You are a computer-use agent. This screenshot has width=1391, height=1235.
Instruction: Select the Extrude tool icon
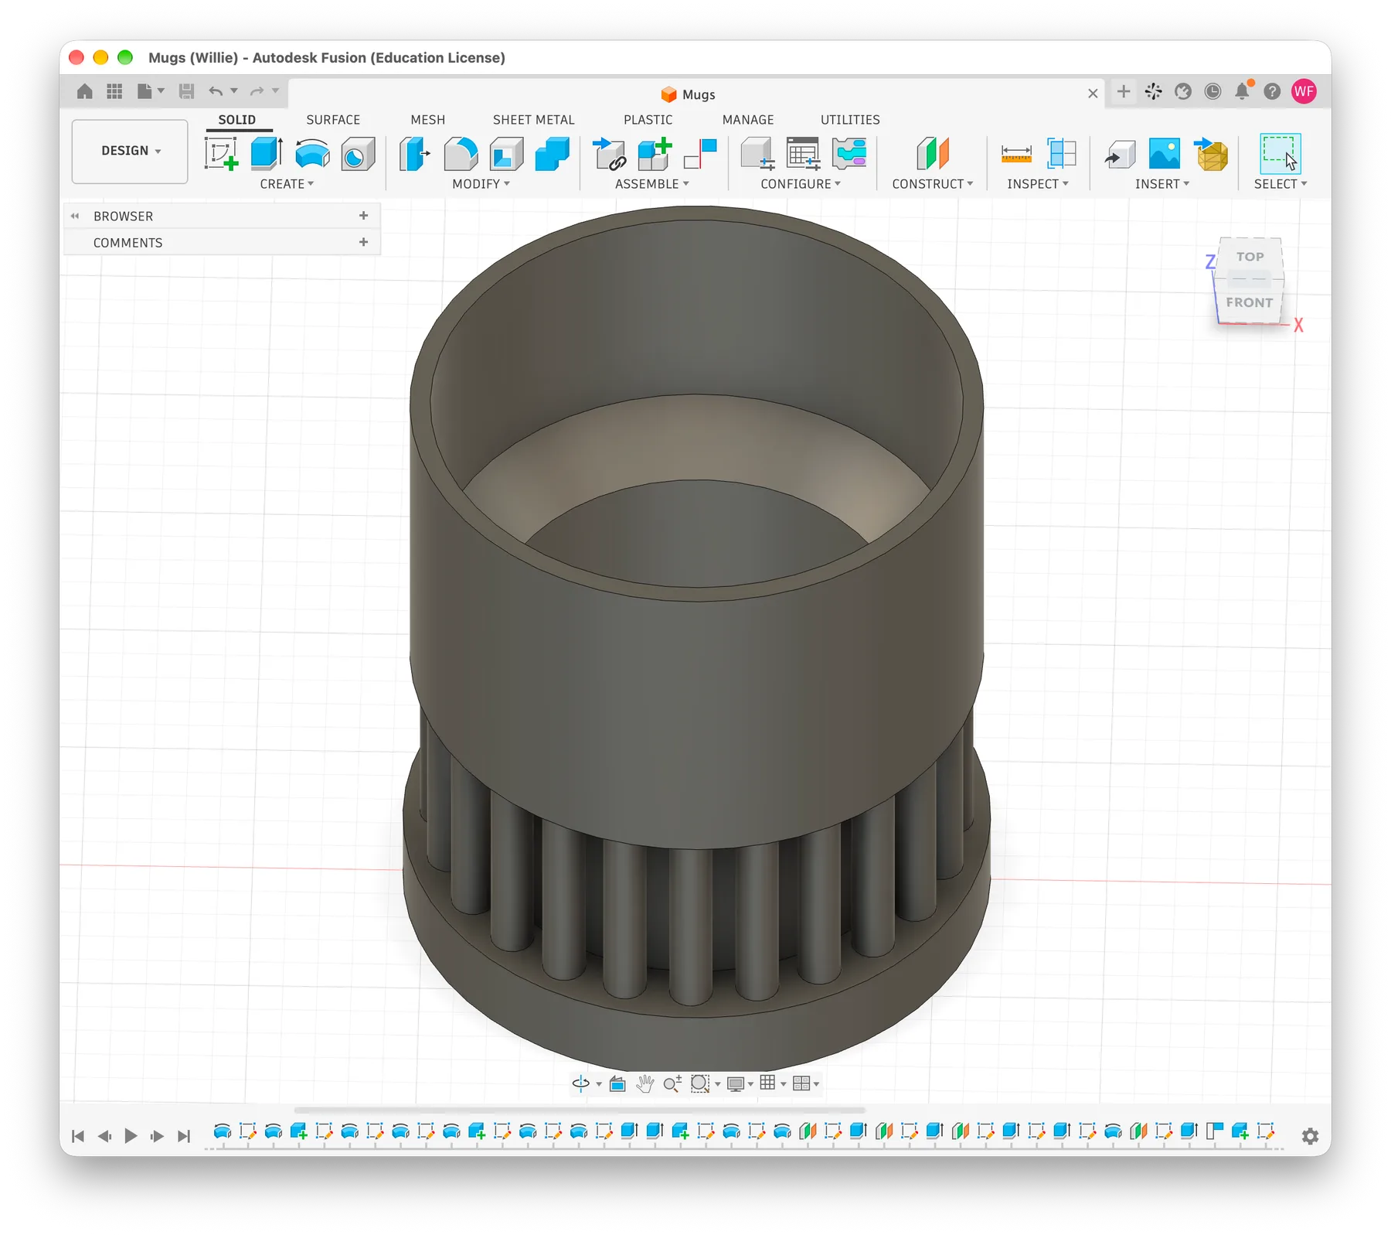click(267, 153)
